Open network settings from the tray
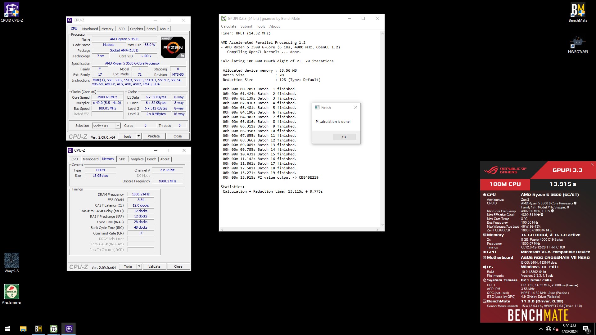 pyautogui.click(x=549, y=329)
